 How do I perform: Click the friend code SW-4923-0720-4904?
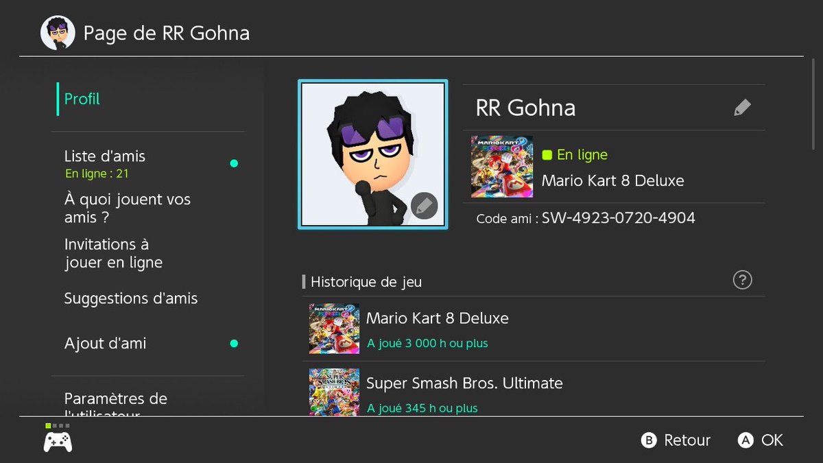(x=619, y=218)
